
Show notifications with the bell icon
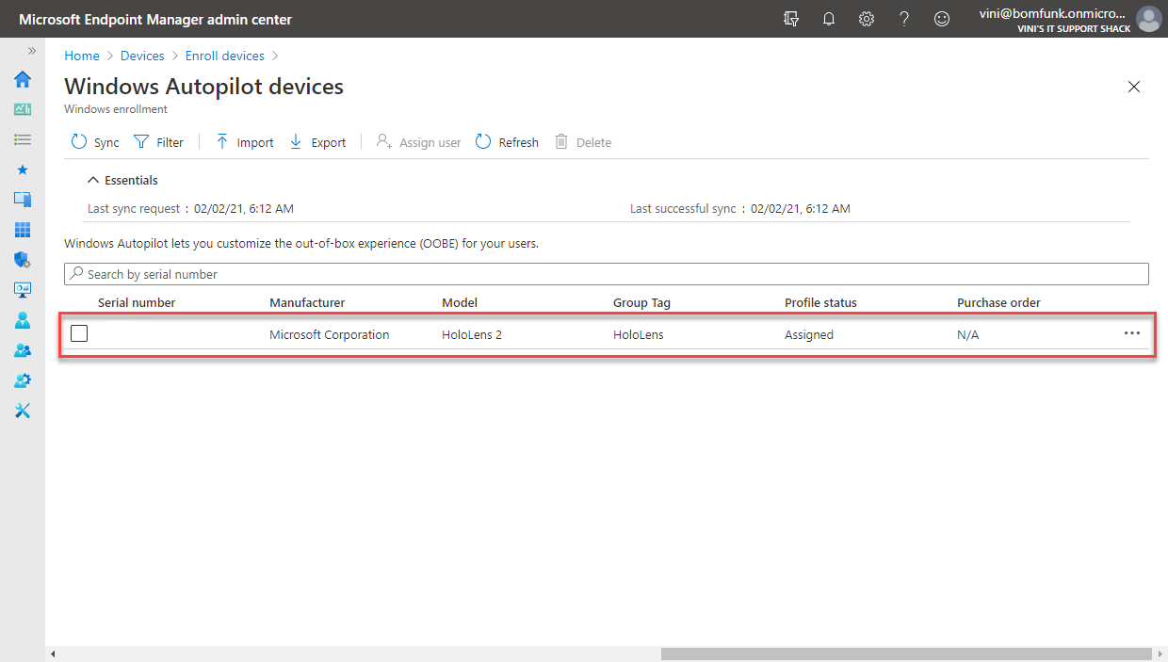click(x=829, y=19)
